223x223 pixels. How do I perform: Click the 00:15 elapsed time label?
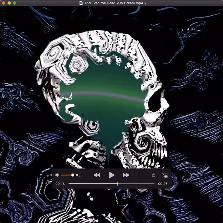tap(60, 184)
